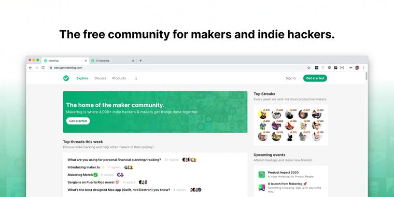Open the Sergio is on Puerto Rico news thread
Image resolution: width=394 pixels, height=197 pixels.
coord(93,182)
